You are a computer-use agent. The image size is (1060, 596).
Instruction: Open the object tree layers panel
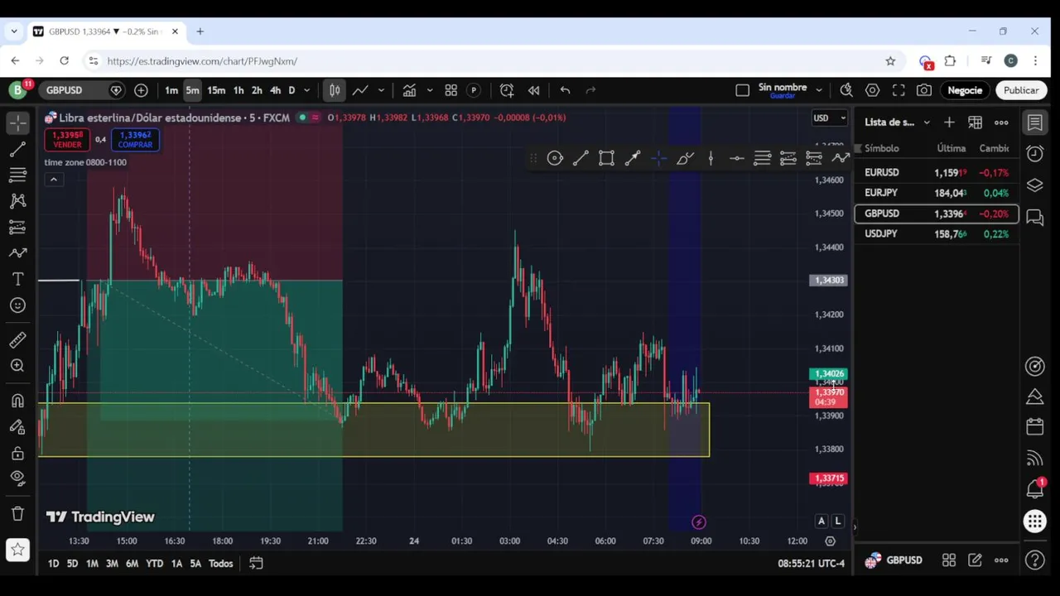1034,185
